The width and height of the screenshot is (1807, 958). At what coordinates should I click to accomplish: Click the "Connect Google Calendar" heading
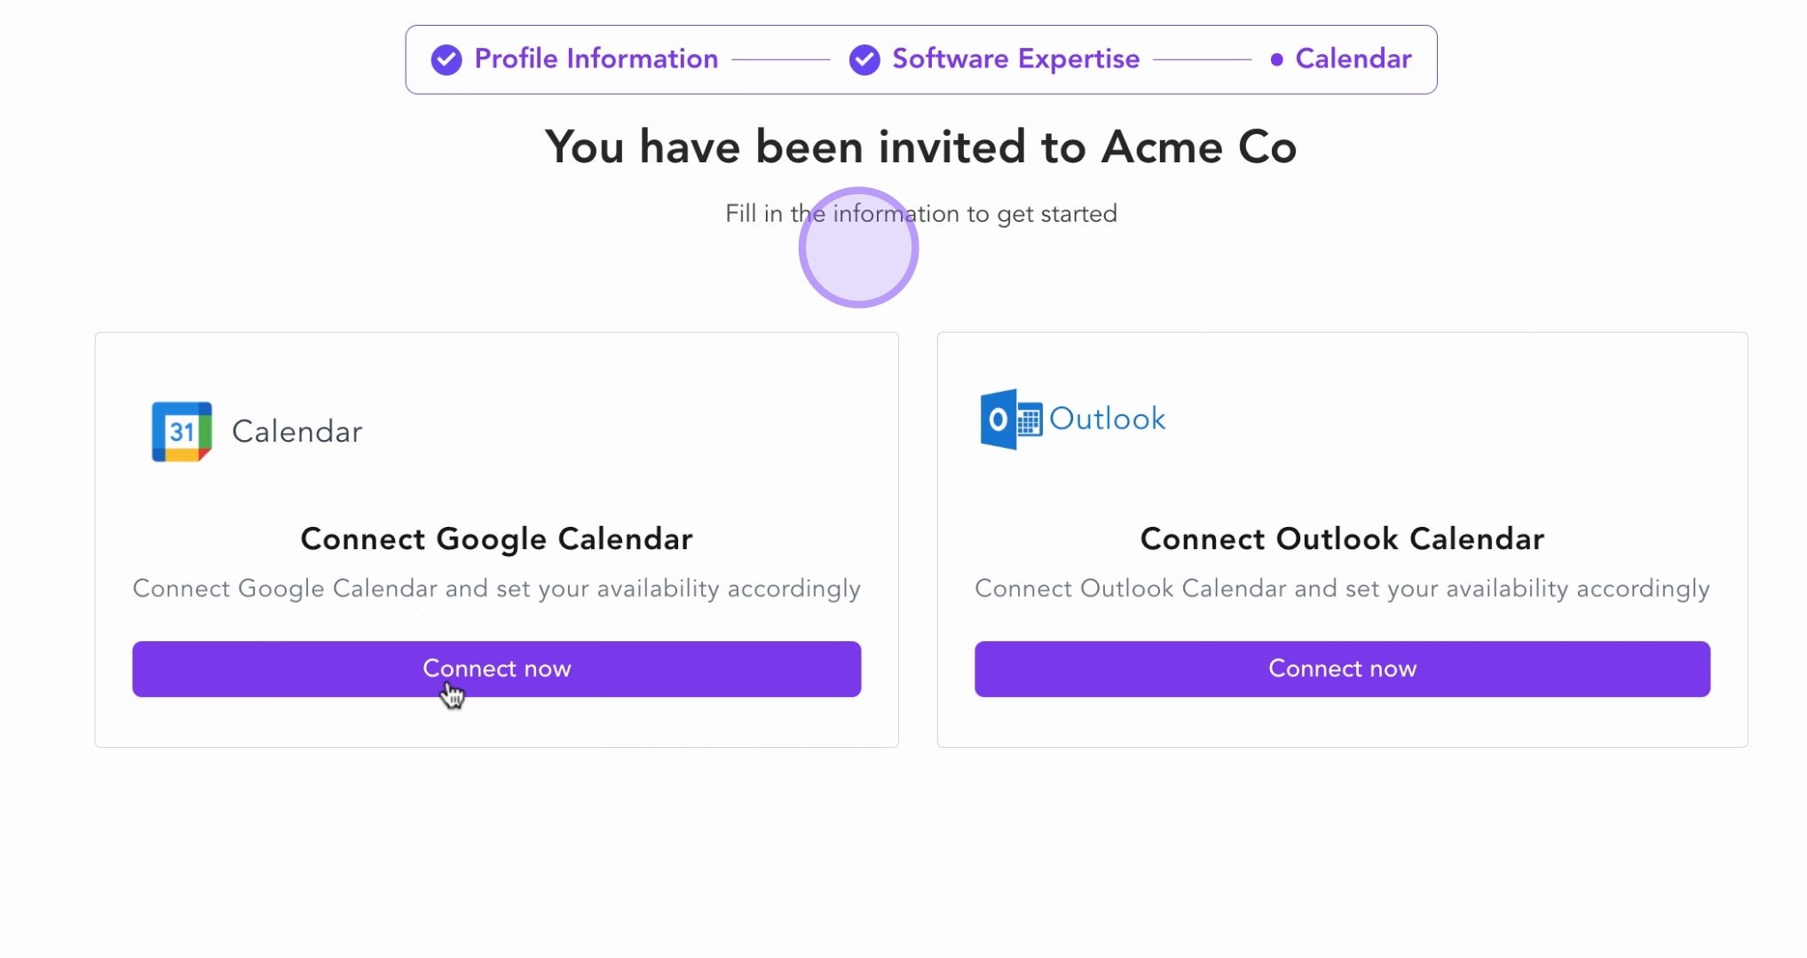[x=496, y=538]
